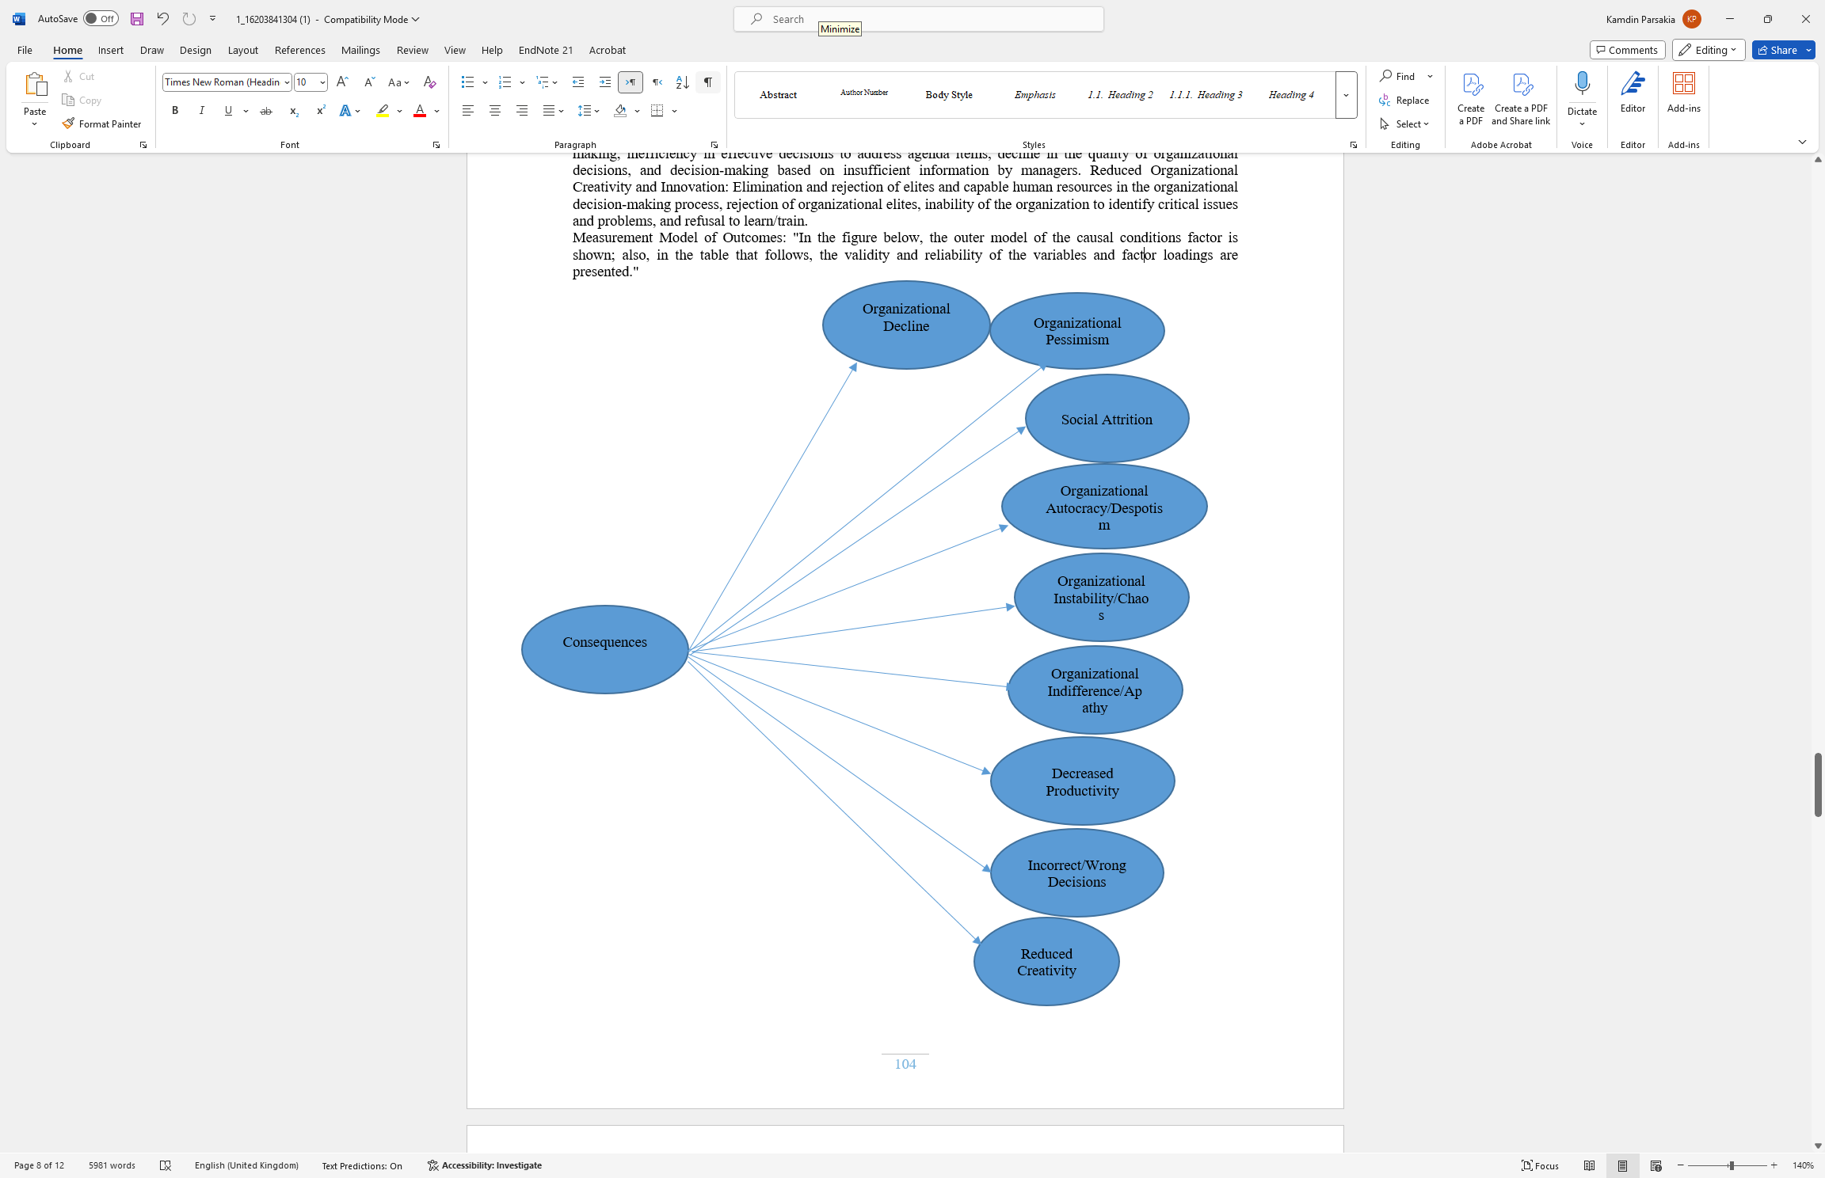
Task: Open the font size dropdown
Action: [322, 82]
